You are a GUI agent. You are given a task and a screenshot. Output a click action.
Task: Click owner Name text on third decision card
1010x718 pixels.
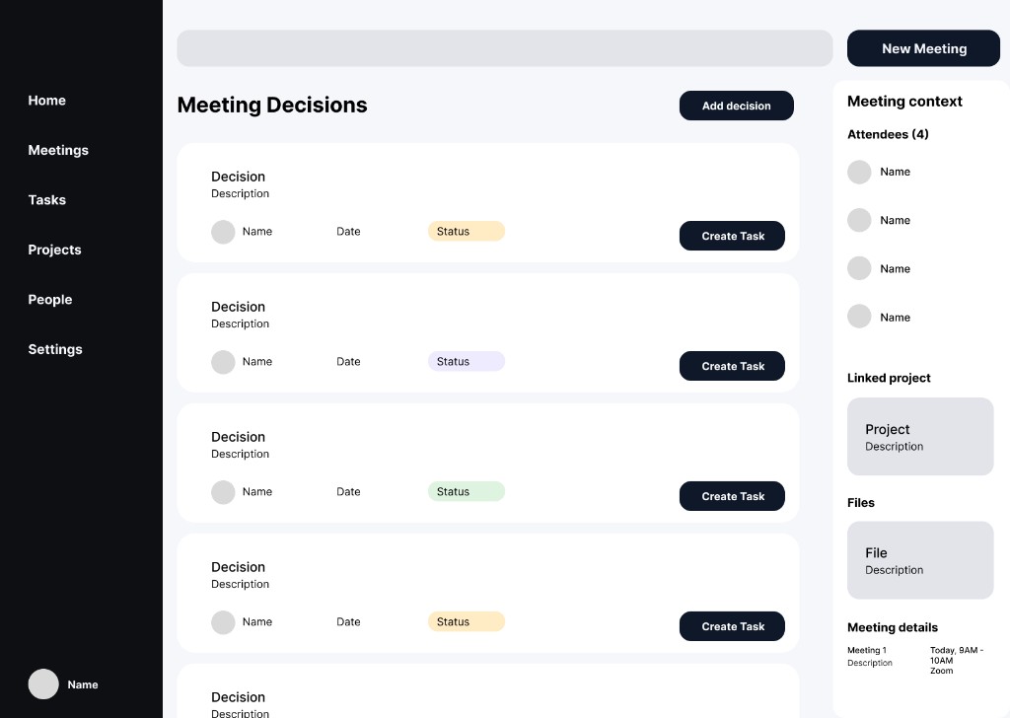coord(257,491)
